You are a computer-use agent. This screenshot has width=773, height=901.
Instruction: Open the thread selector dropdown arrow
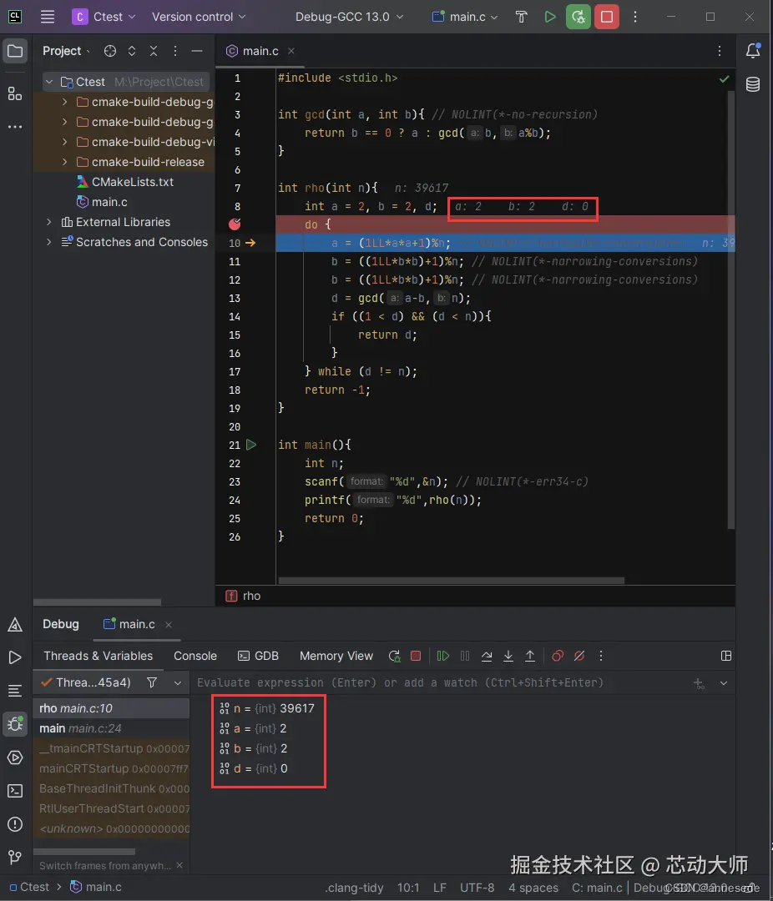click(x=177, y=682)
